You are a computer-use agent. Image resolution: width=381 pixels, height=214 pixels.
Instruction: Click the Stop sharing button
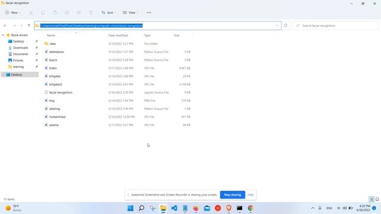point(232,195)
